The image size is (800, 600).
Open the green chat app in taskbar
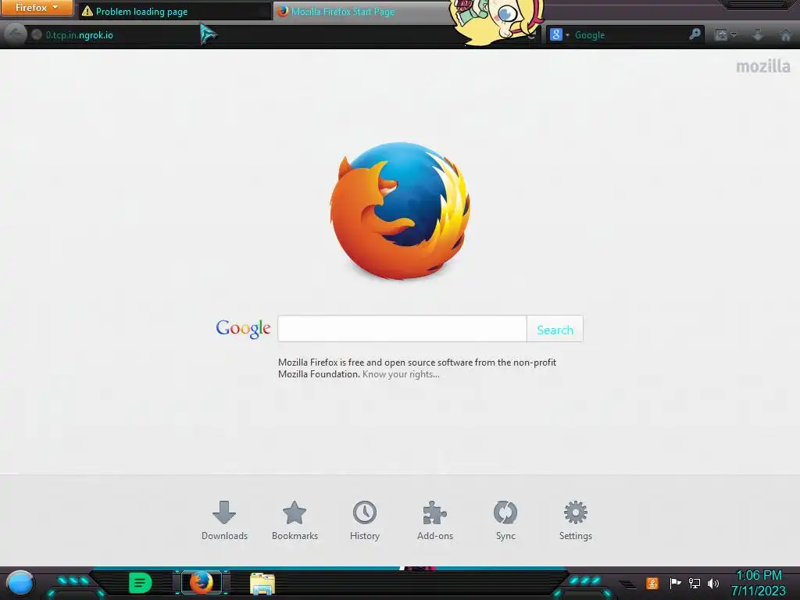[x=141, y=583]
